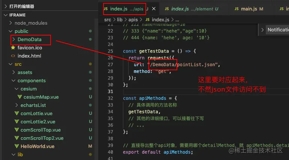
Task: Open favicon.ico star icon file
Action: 13,47
